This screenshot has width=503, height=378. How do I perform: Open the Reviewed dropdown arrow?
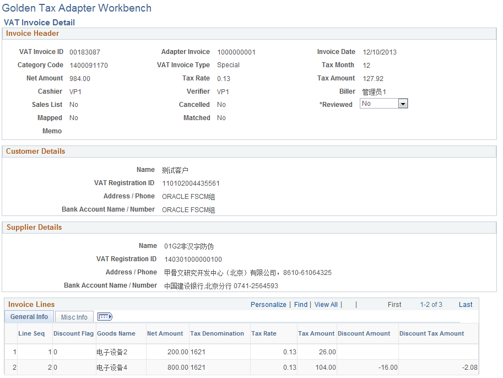coord(403,103)
